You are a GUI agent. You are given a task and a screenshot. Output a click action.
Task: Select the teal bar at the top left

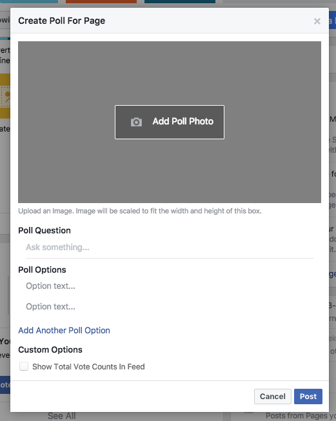click(29, 1)
